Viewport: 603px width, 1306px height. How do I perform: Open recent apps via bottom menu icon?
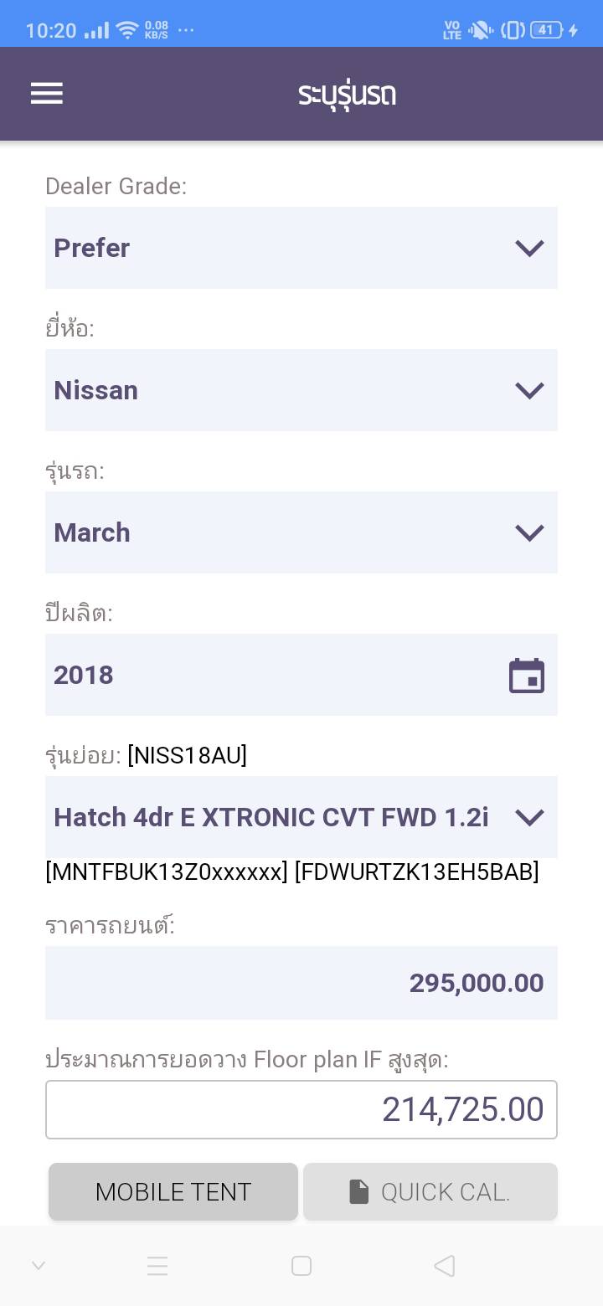point(157,1266)
